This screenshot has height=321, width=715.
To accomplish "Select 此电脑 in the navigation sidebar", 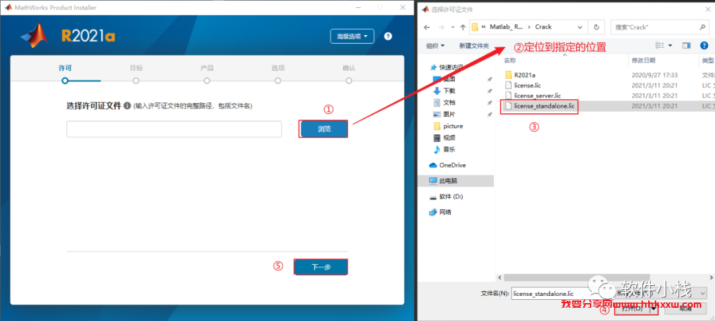I will tap(448, 181).
